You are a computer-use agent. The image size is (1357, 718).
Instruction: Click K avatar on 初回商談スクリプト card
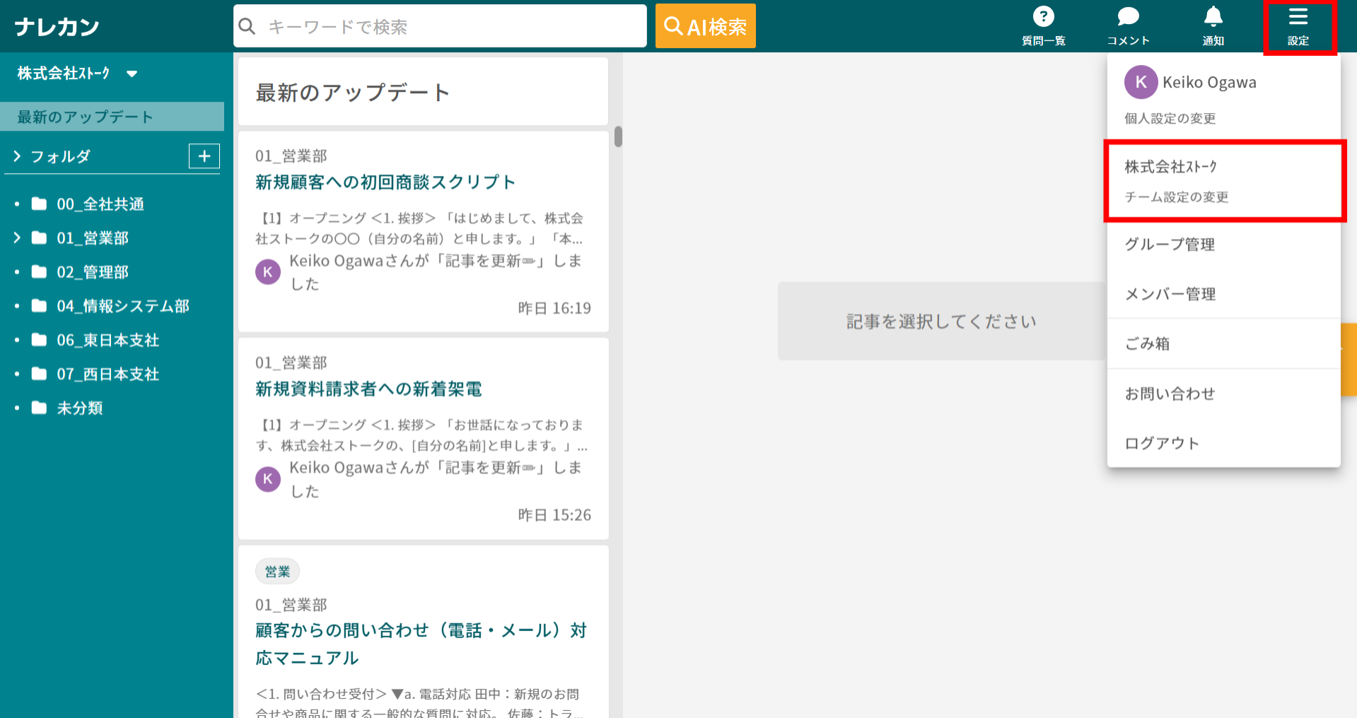coord(268,272)
